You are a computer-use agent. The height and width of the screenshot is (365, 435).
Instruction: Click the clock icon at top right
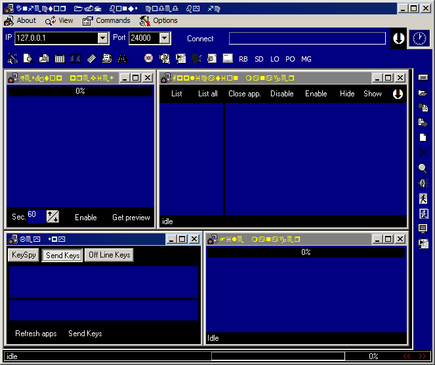point(418,39)
